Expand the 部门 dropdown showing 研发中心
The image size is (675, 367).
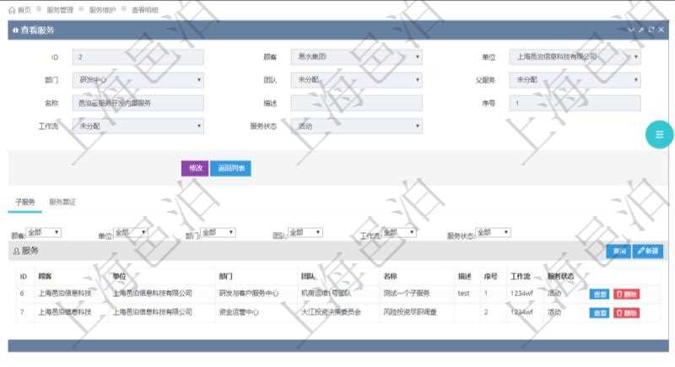pyautogui.click(x=138, y=80)
